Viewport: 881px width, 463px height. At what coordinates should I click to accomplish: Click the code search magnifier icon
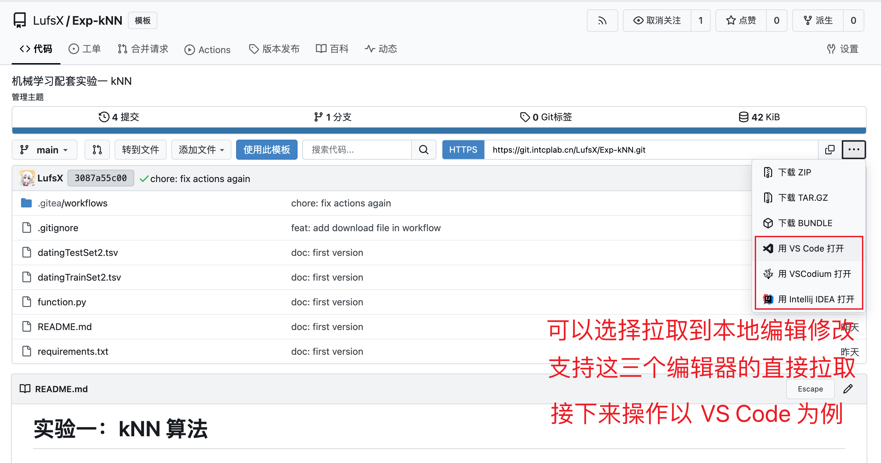(423, 150)
